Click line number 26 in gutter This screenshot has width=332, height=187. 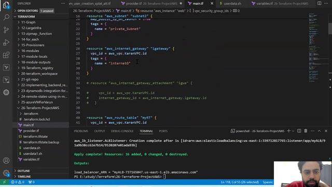tap(78, 48)
